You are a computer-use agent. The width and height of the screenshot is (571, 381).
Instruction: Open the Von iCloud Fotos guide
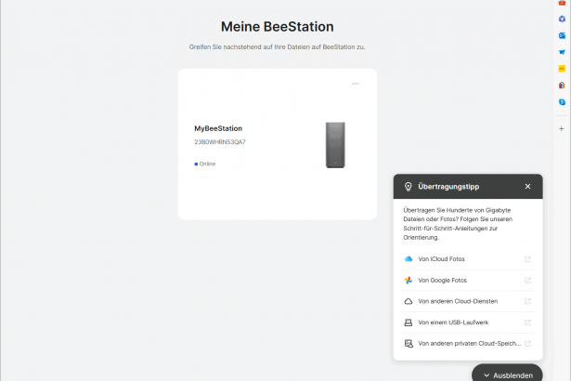click(468, 259)
